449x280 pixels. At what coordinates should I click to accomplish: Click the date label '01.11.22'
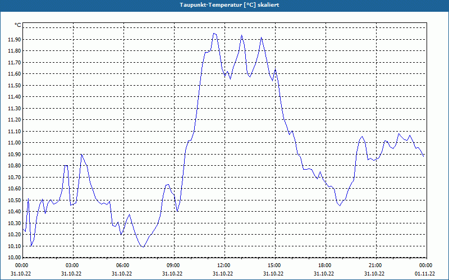[x=425, y=274]
